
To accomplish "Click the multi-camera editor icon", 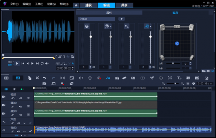I will [x=142, y=78].
